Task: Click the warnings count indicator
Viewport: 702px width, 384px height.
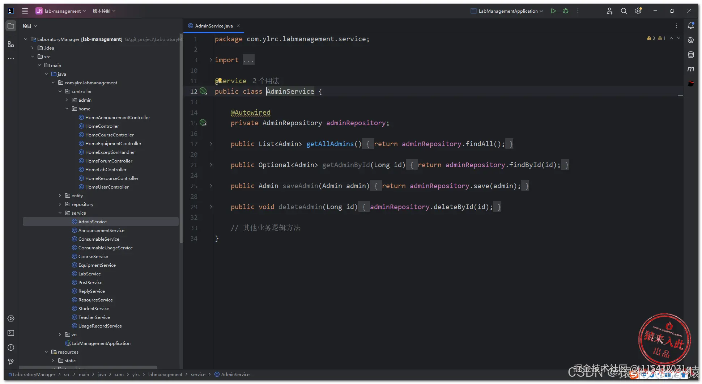Action: 651,38
